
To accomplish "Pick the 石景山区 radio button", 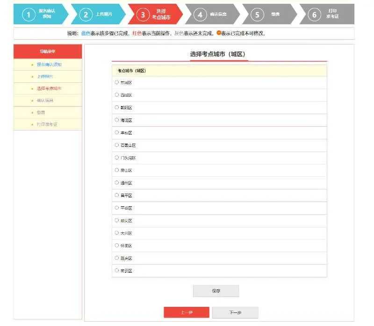I will [x=117, y=145].
